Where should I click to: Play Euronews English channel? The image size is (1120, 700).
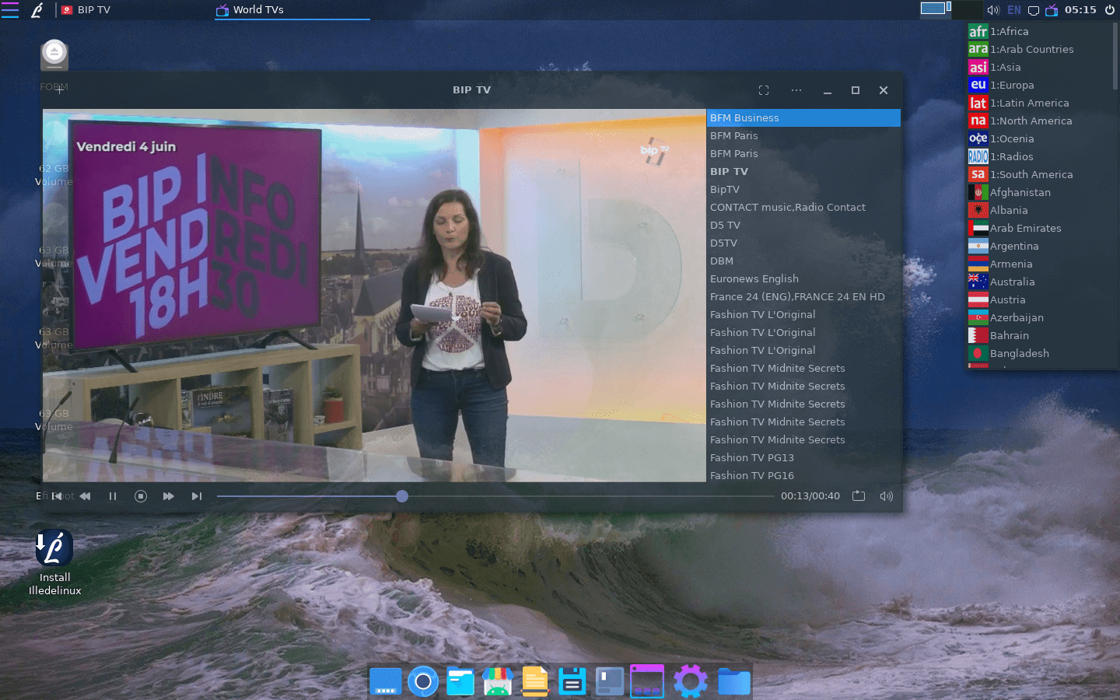(803, 279)
